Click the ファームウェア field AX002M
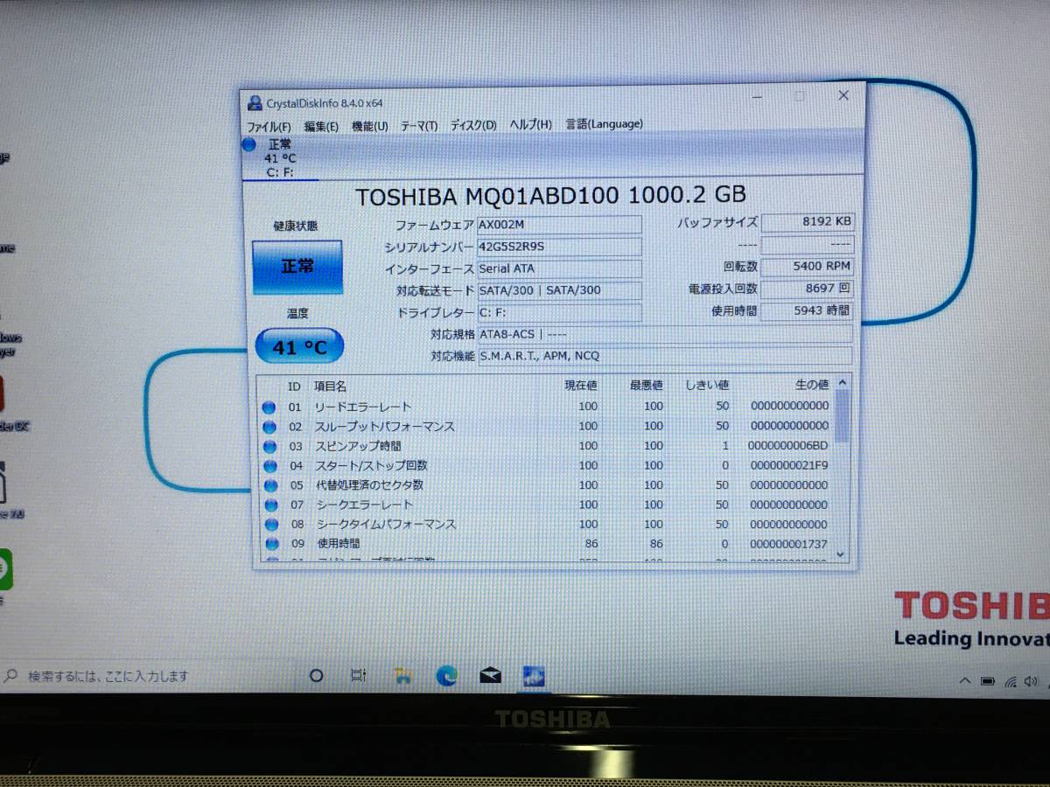 pos(559,224)
